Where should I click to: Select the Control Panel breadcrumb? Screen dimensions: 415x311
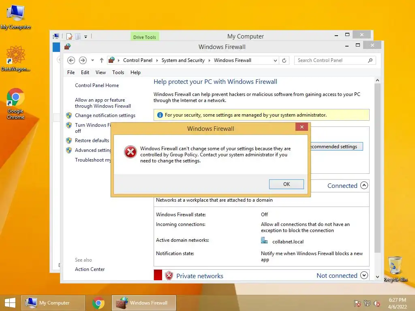[138, 60]
